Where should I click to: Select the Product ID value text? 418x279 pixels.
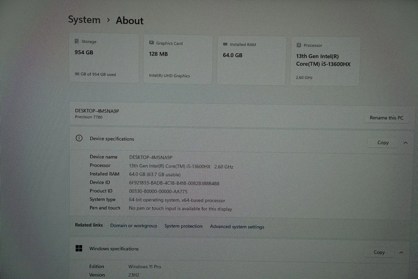pyautogui.click(x=158, y=191)
